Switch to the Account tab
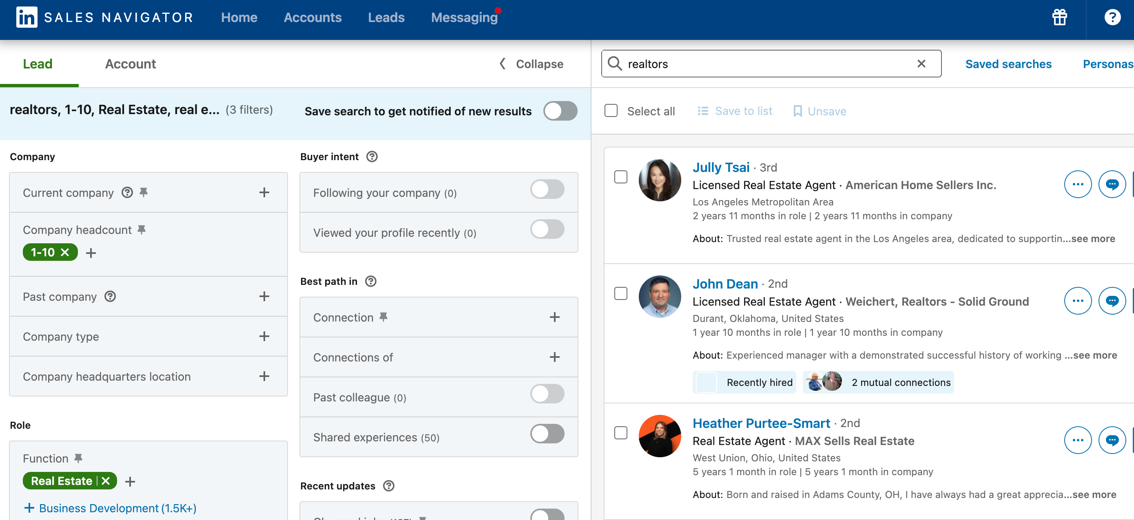 (x=130, y=64)
